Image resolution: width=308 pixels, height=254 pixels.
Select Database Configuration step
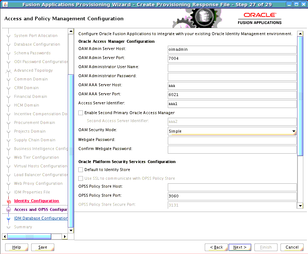point(37,45)
